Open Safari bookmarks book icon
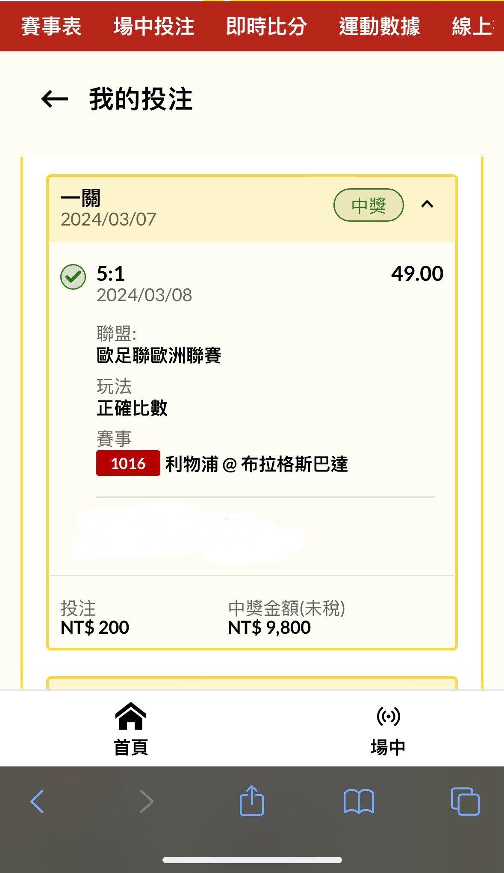Image resolution: width=504 pixels, height=873 pixels. coord(359,801)
